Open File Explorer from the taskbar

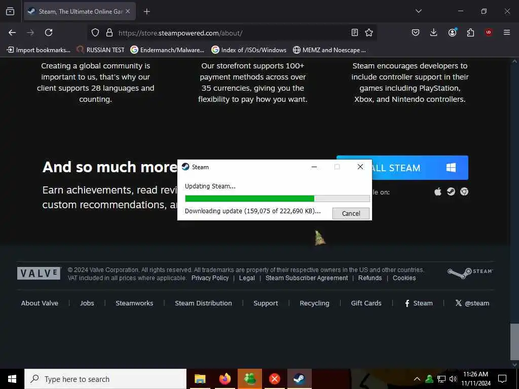tap(200, 379)
